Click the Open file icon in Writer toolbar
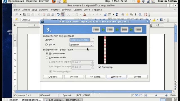180x101 pixels. (x=24, y=15)
